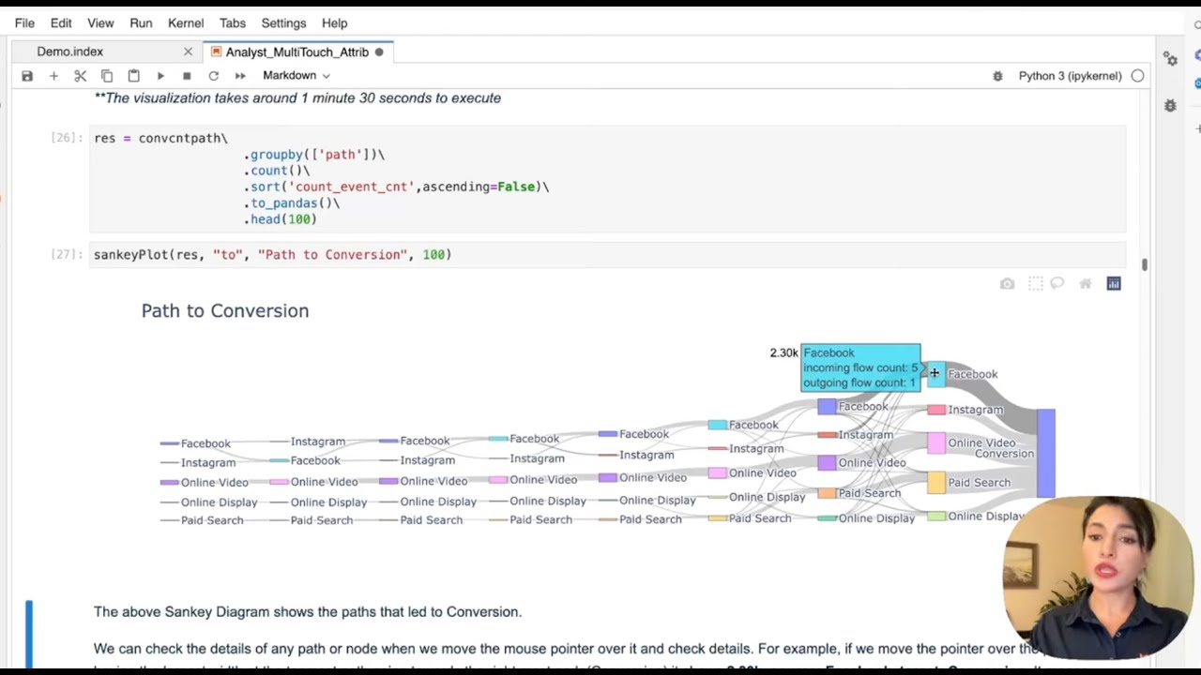The width and height of the screenshot is (1201, 675).
Task: Open the Settings menu
Action: coord(283,22)
